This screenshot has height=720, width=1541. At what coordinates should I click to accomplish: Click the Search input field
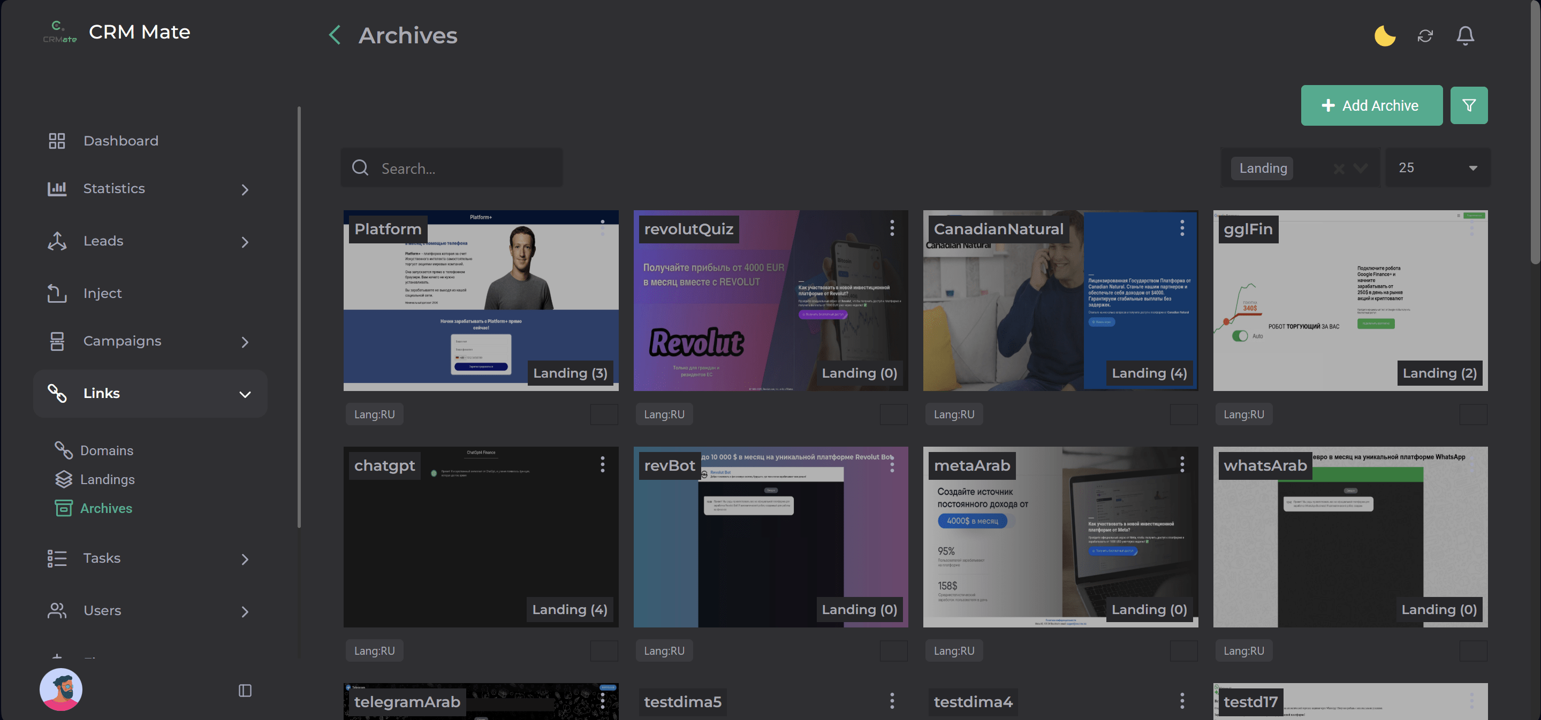[x=452, y=168]
